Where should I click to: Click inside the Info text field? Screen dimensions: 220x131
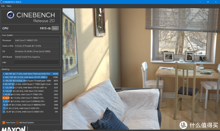coord(36,62)
